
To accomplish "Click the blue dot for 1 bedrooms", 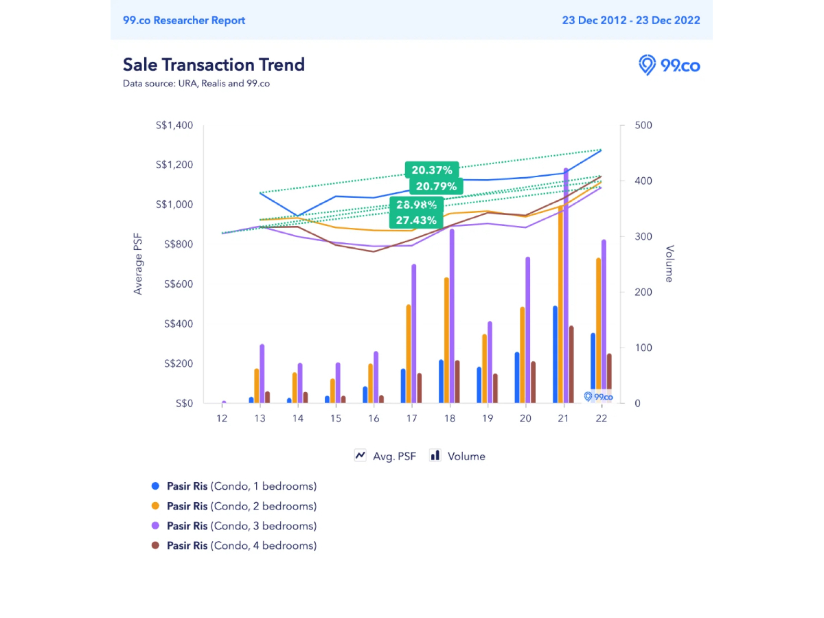I will point(155,486).
